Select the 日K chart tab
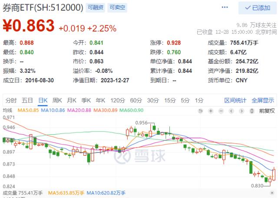The height and width of the screenshot is (198, 278). [x=43, y=101]
